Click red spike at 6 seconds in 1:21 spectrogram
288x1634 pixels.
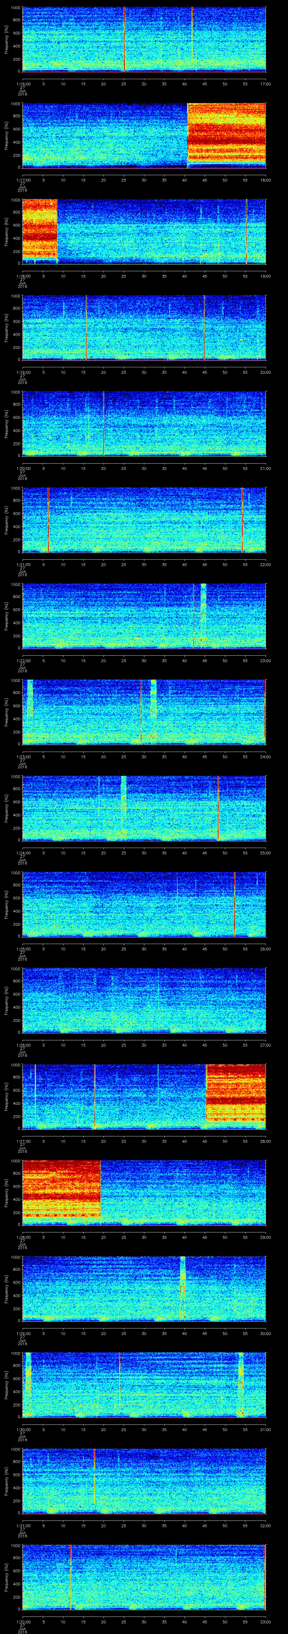[48, 520]
